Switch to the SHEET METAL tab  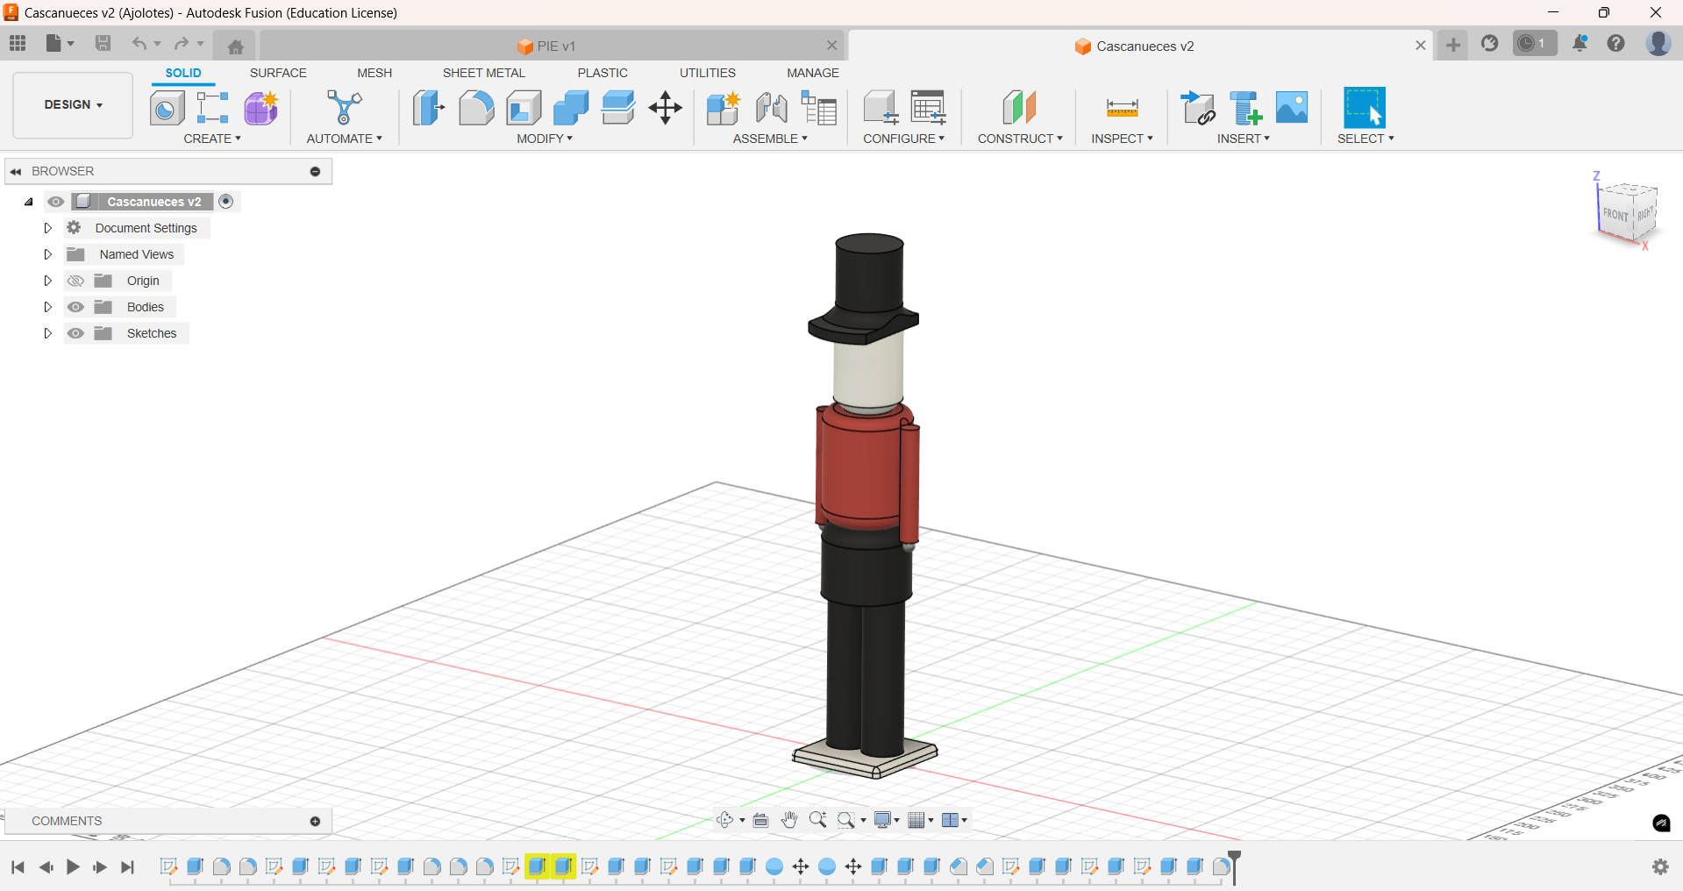483,73
